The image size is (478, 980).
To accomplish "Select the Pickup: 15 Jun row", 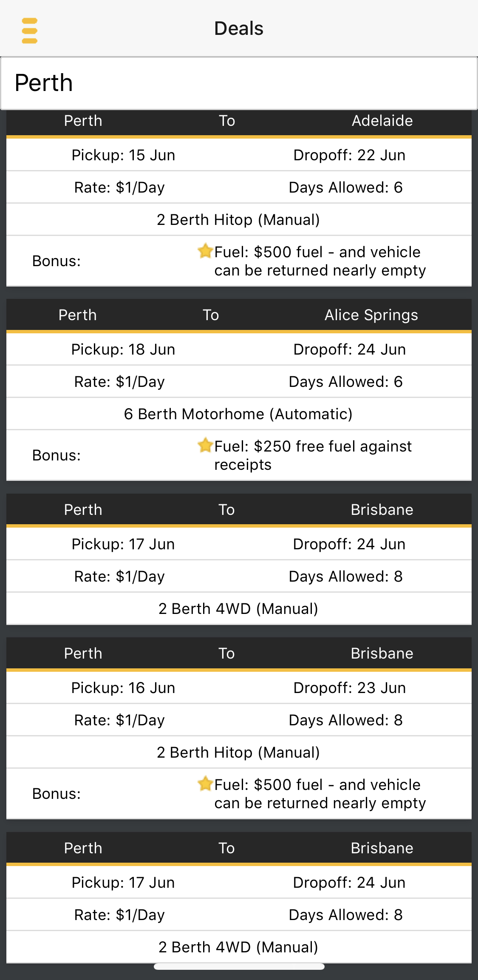I will (123, 155).
